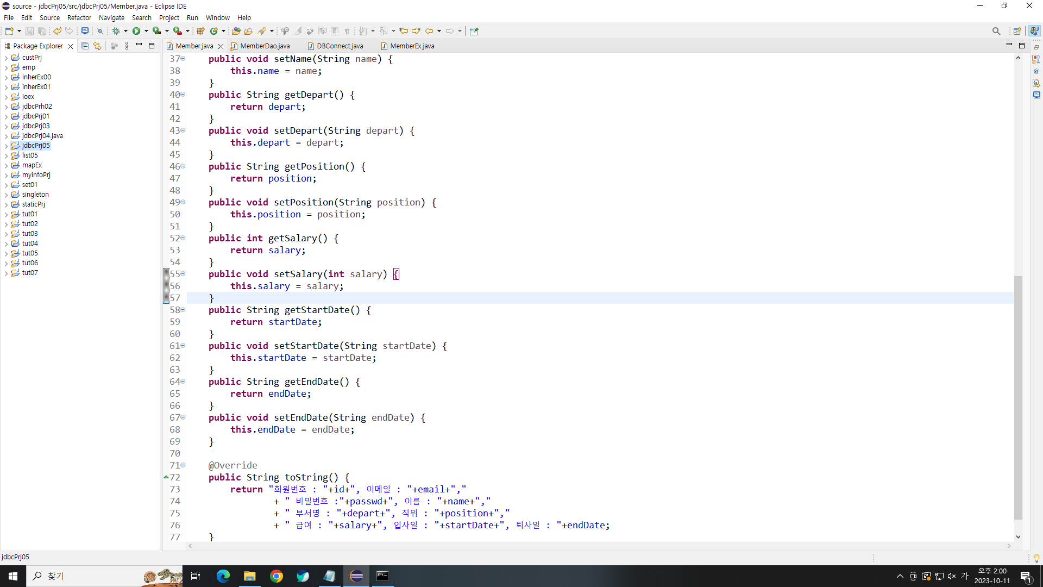Click the Open Type toolbar icon
The image size is (1043, 587).
[236, 31]
